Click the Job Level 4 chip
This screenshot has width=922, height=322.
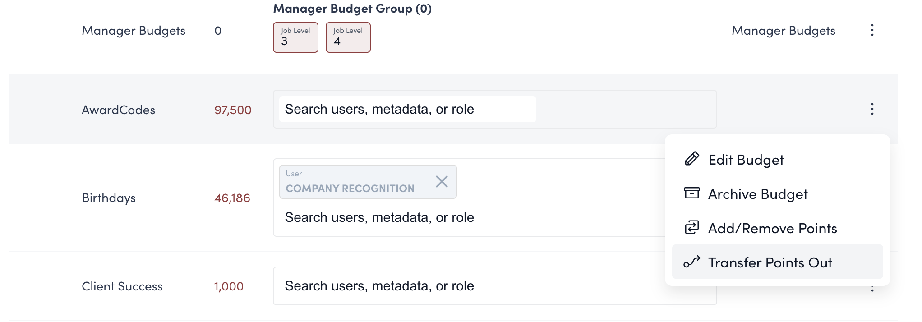348,37
